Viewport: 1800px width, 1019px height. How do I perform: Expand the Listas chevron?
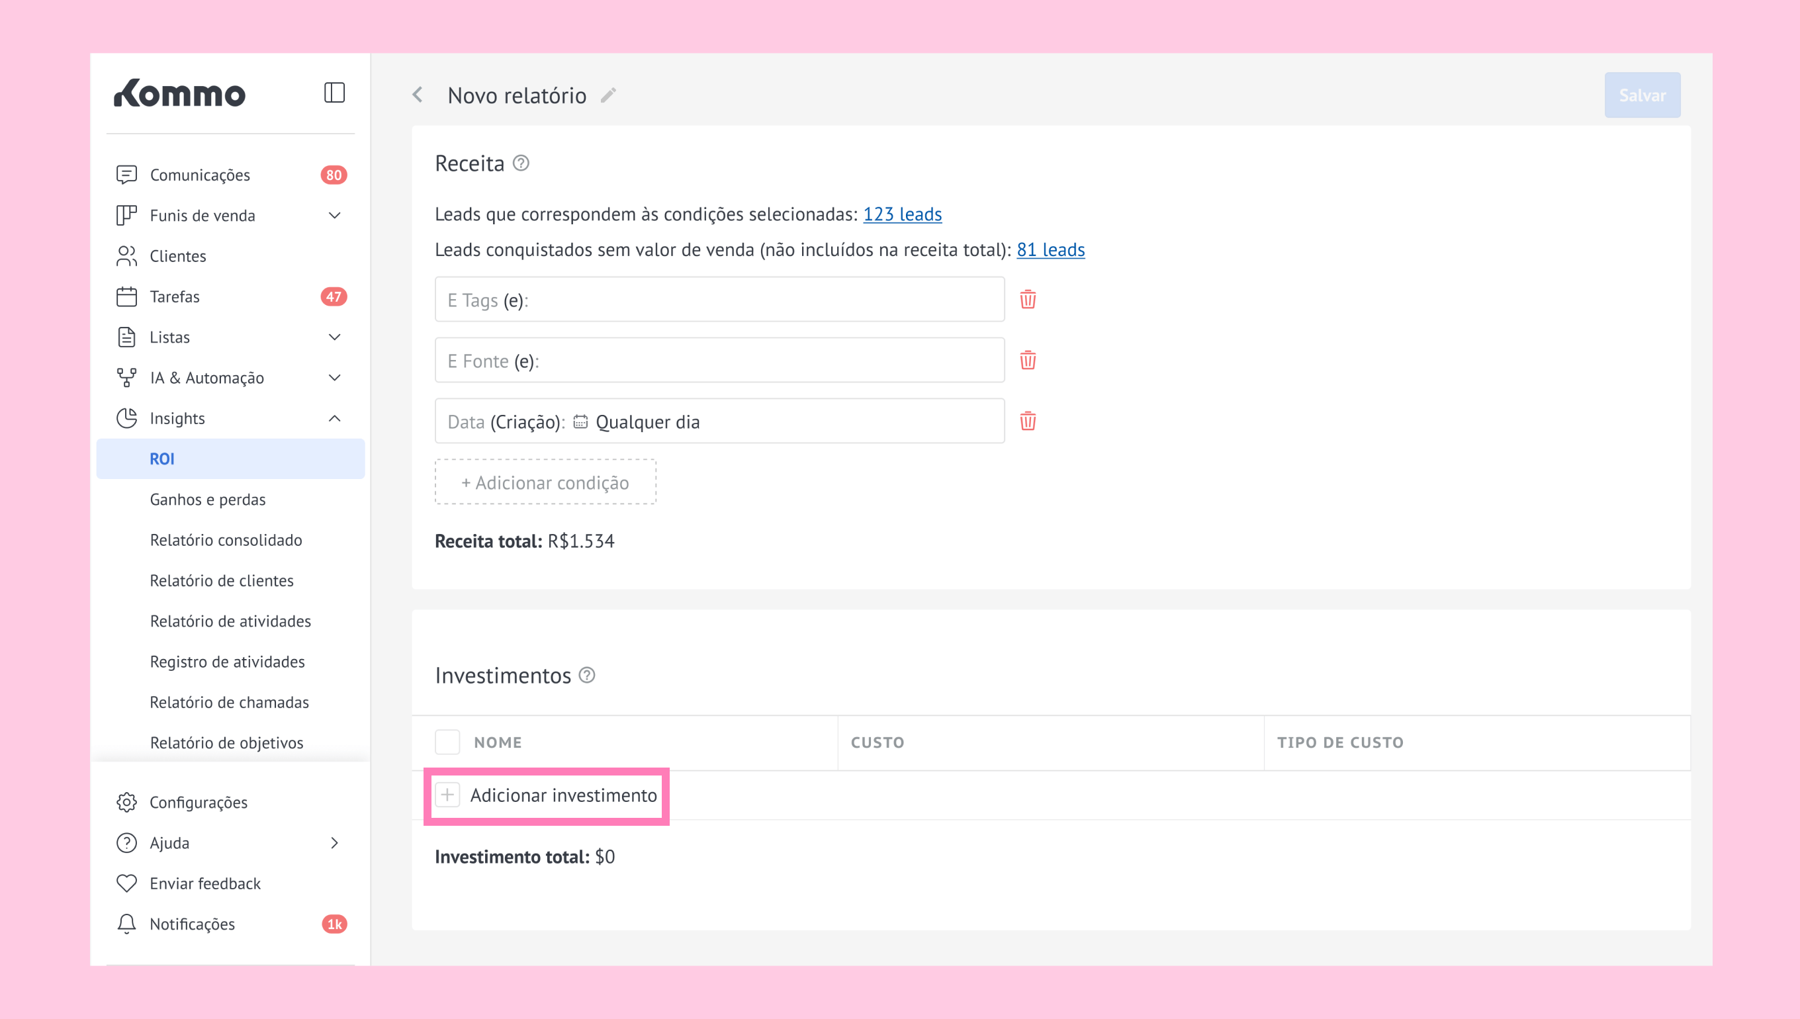pos(335,337)
